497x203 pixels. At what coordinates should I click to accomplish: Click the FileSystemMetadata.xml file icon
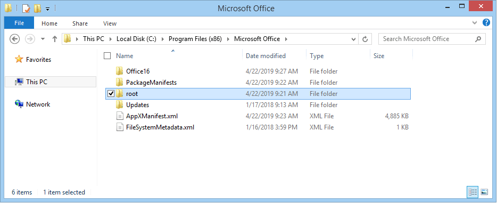[120, 127]
